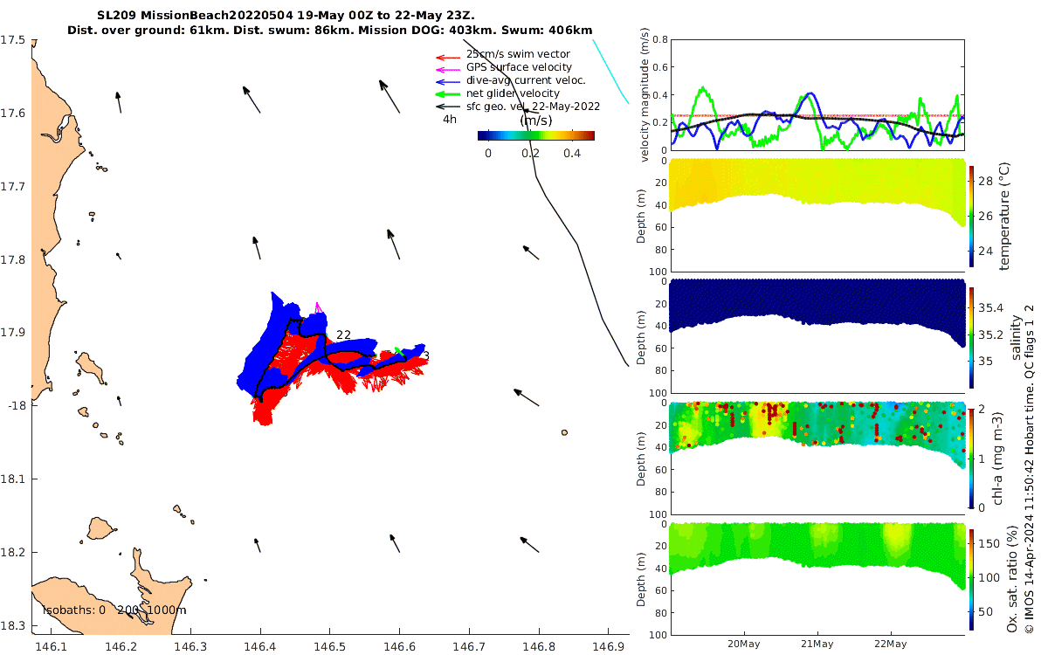Click the 'net glider velocity' legend entry
Viewport: 1048px width, 655px height.
pos(513,93)
